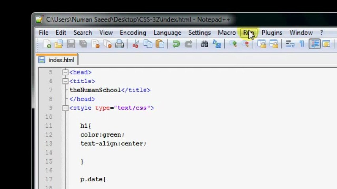Click the Save All toolbar icon
Screen dimensions: 337x189
83,44
